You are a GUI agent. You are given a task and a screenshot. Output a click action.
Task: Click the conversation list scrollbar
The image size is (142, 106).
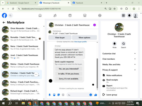tap(44, 50)
